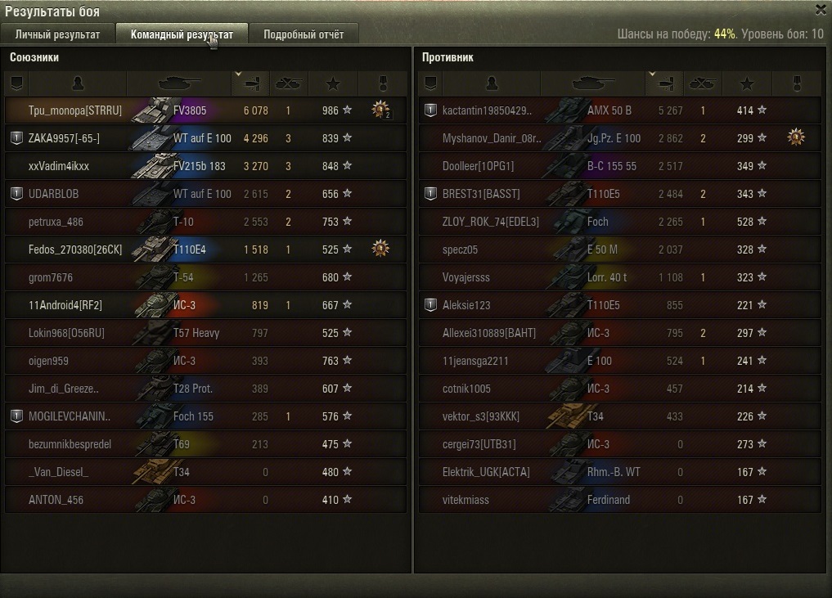Screen dimensions: 832x598
Task: Select player name oigen959
Action: pos(48,361)
